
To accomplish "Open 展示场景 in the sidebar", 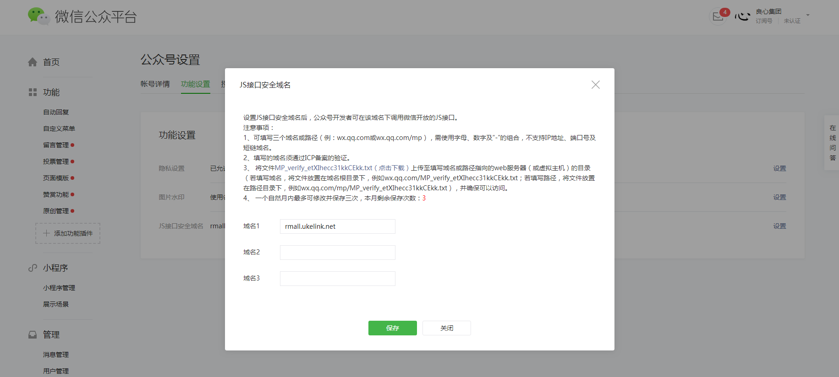I will click(x=56, y=304).
